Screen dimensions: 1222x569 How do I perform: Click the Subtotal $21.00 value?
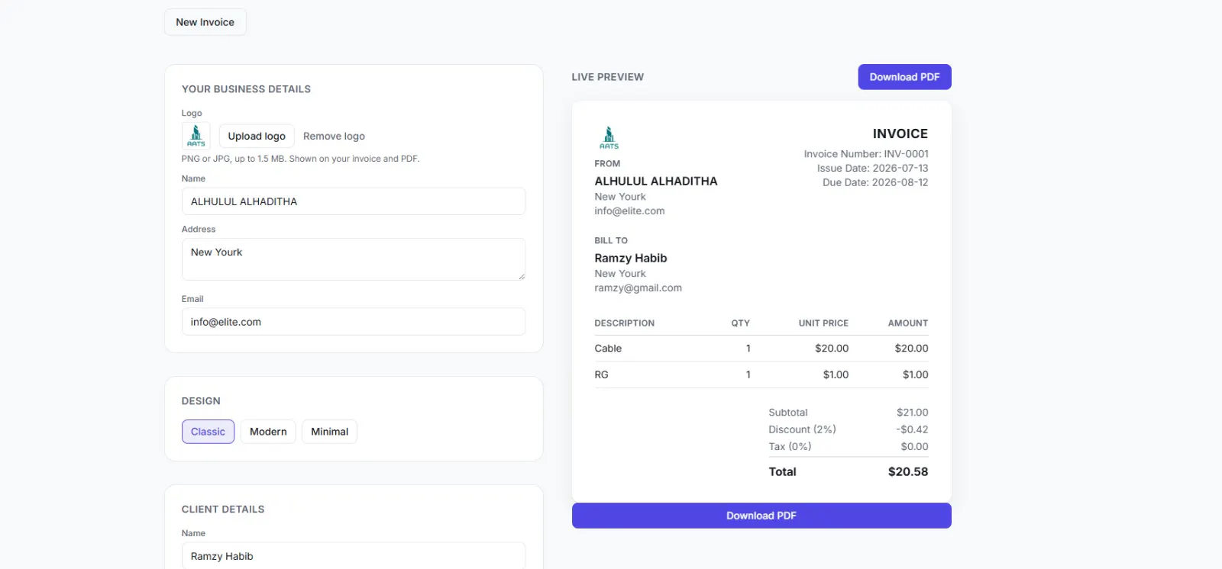click(912, 413)
